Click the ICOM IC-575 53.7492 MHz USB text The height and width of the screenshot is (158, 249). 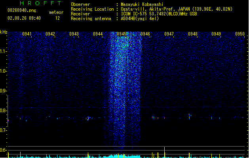pyautogui.click(x=159, y=14)
